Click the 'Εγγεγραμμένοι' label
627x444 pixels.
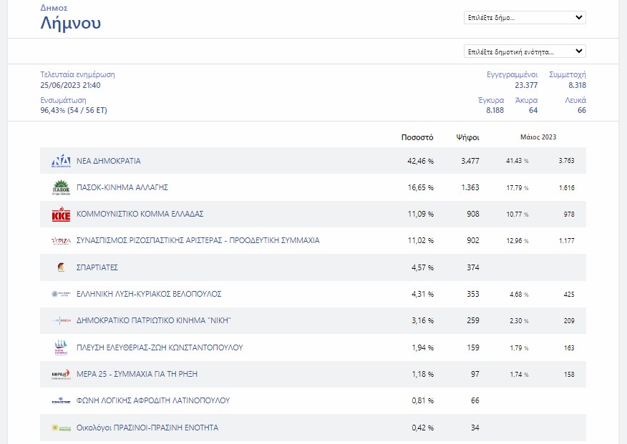tap(512, 74)
